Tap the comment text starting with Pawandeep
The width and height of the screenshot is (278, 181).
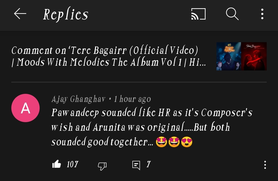[152, 127]
